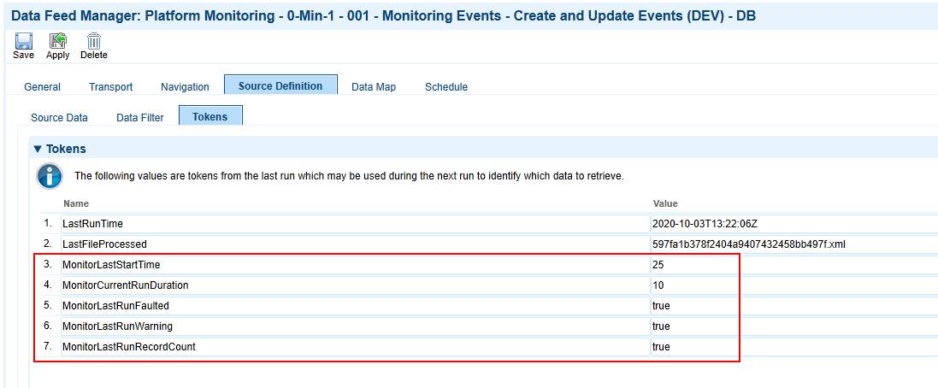Click the blue information icon
The width and height of the screenshot is (938, 388).
[49, 176]
